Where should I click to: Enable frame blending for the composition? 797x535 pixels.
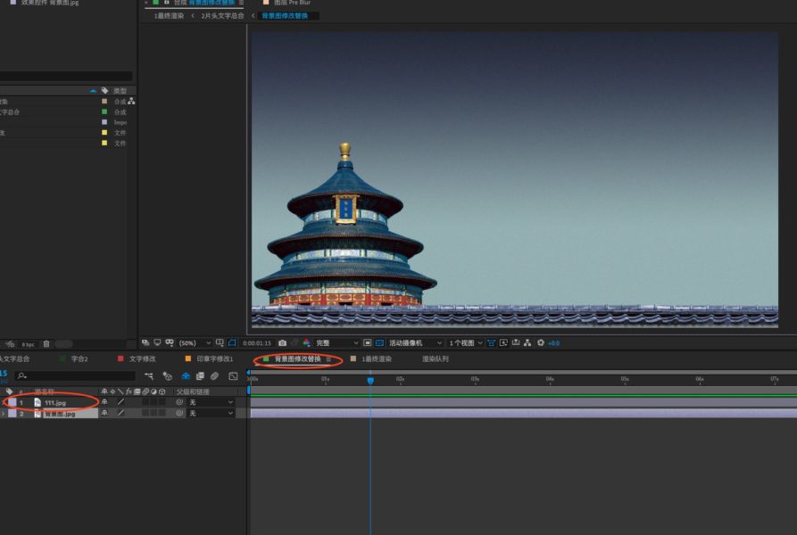[x=200, y=376]
